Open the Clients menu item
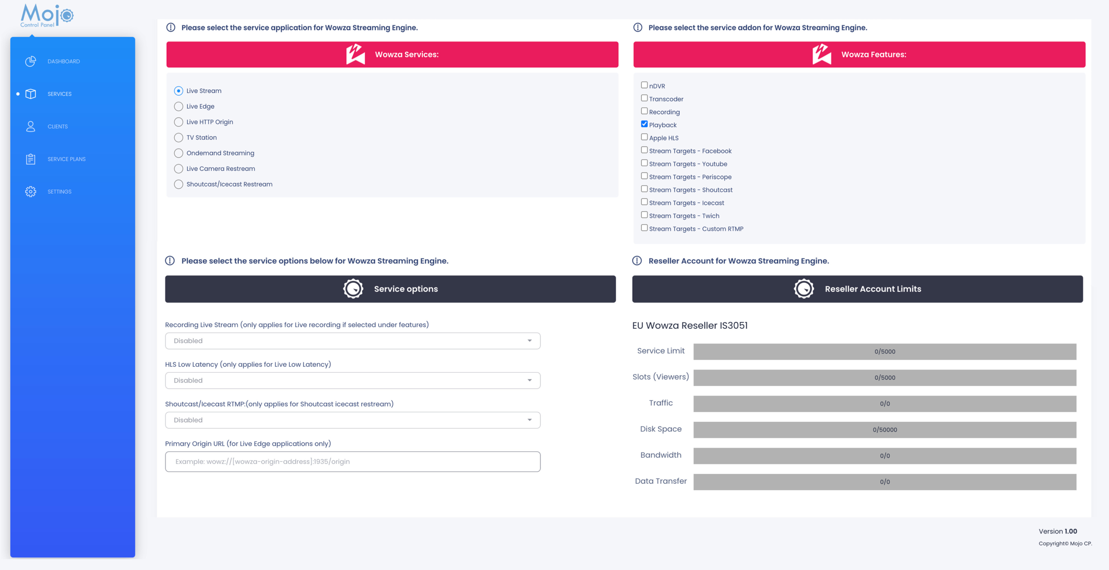 pyautogui.click(x=58, y=126)
